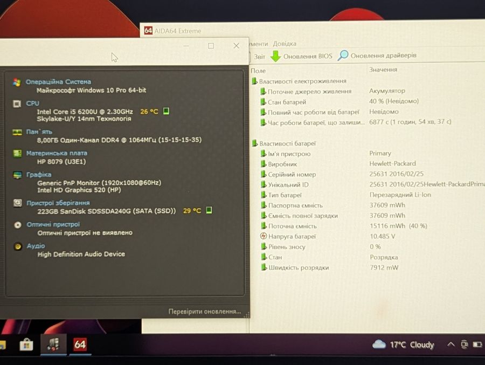Click the disc icon beside Оптичні пристрої
The image size is (485, 365).
[18, 225]
